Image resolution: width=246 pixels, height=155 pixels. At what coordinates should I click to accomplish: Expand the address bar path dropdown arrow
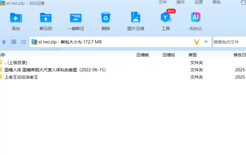(206, 42)
